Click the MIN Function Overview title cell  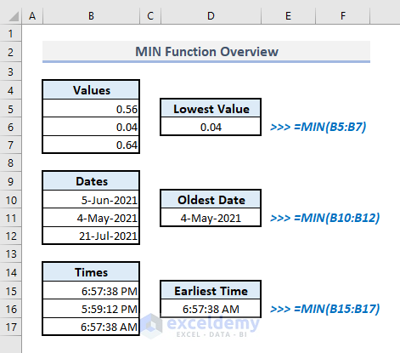206,52
